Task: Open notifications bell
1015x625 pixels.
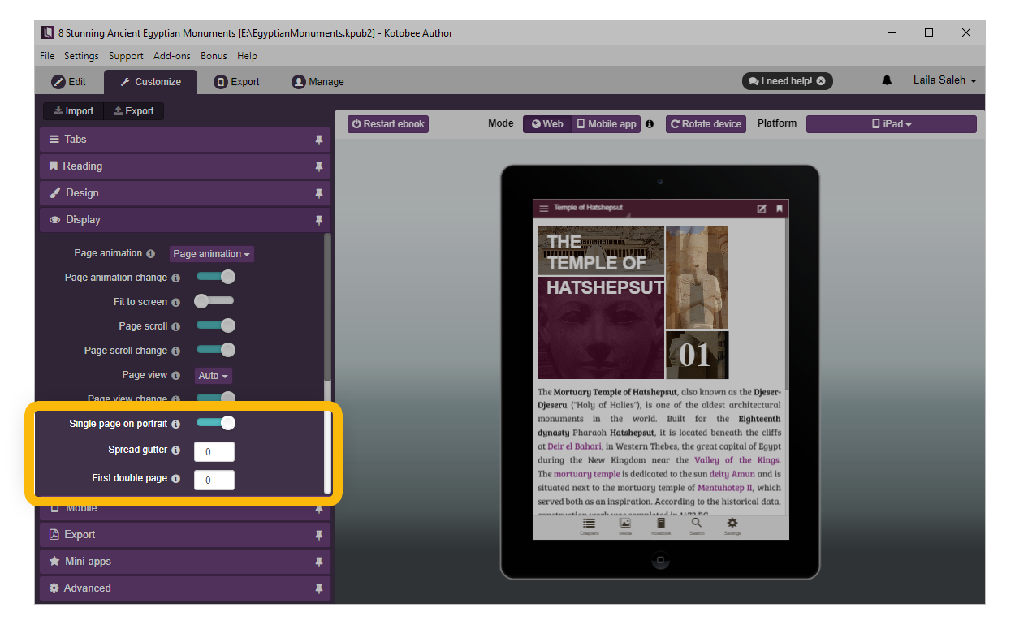Action: (x=887, y=80)
